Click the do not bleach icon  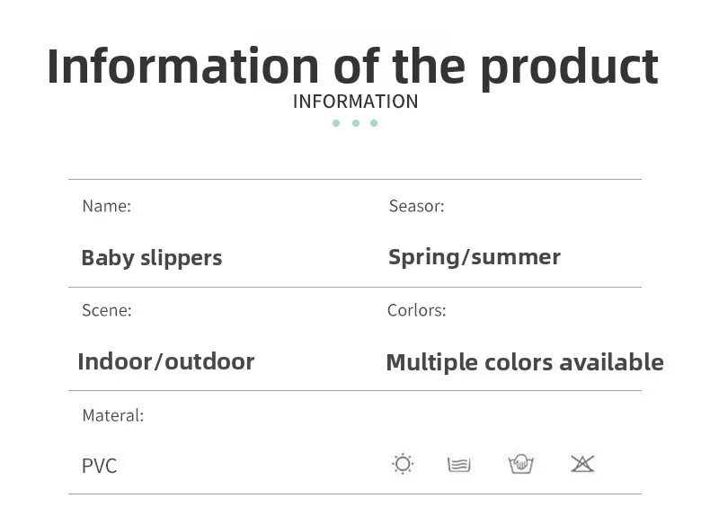point(582,464)
